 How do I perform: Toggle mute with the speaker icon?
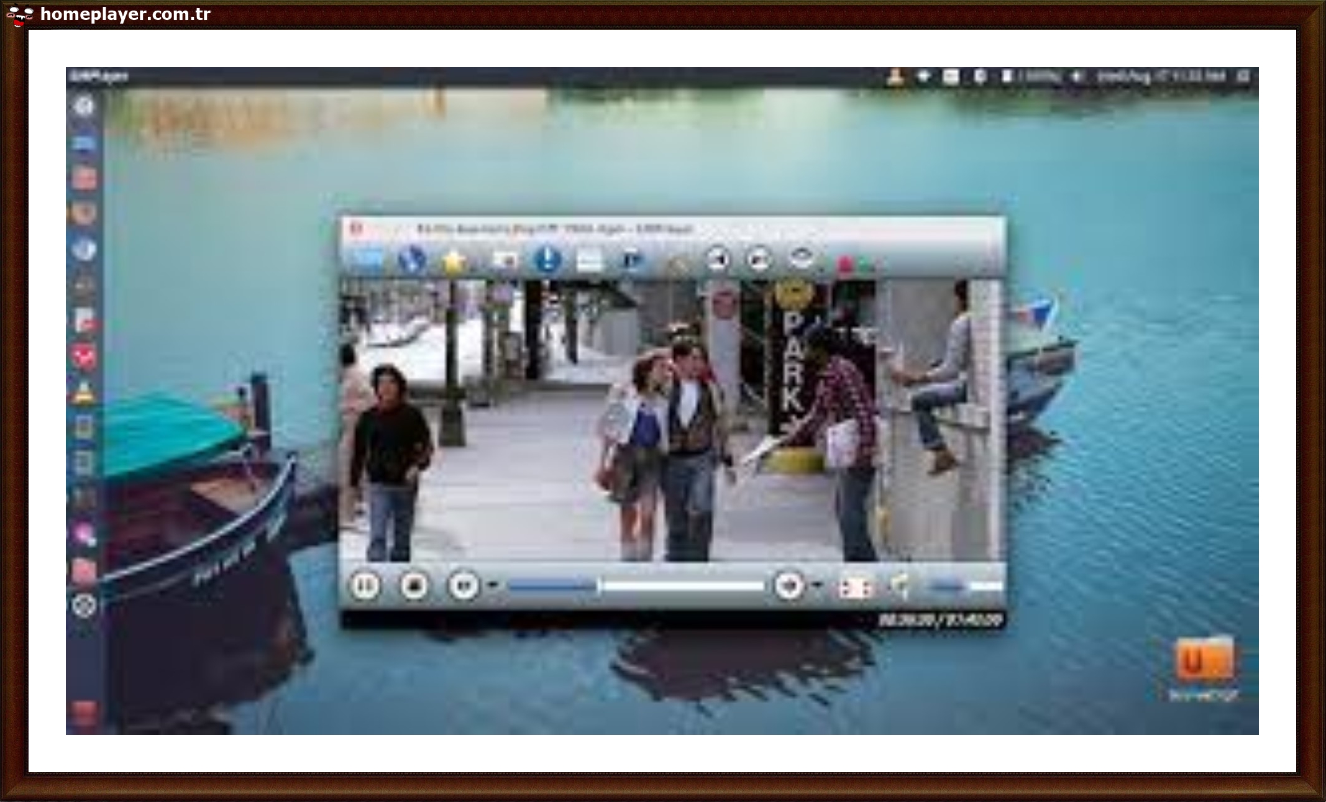point(899,585)
